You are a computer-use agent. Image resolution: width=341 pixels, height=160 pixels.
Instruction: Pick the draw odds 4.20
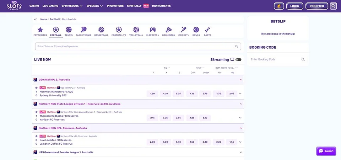[x=165, y=94]
